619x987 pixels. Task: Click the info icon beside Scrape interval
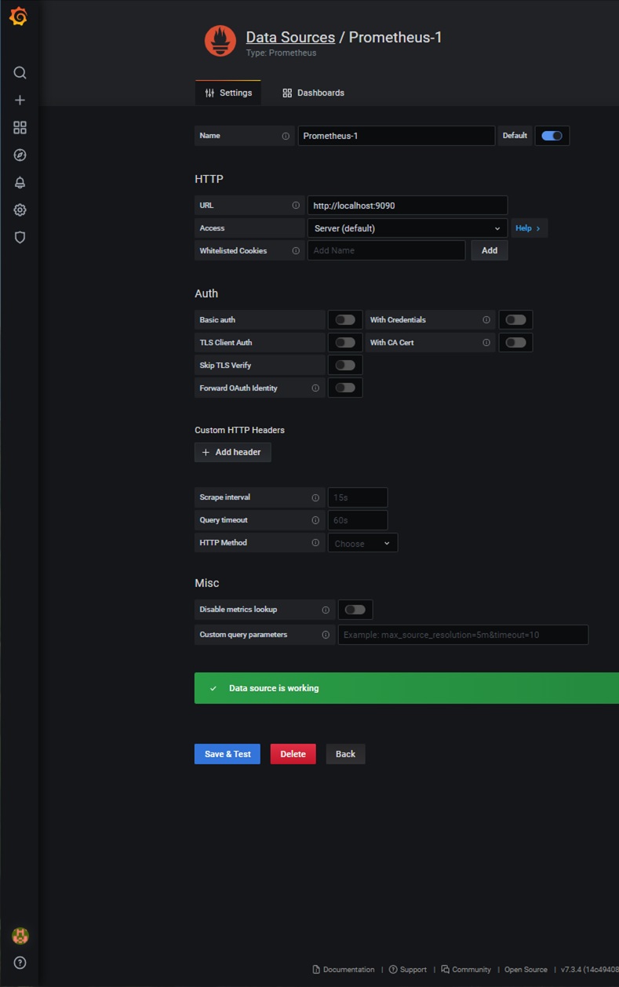pos(315,497)
